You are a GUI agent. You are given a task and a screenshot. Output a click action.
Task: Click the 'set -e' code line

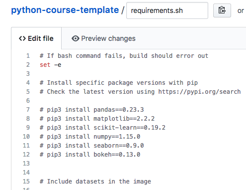tap(51, 65)
